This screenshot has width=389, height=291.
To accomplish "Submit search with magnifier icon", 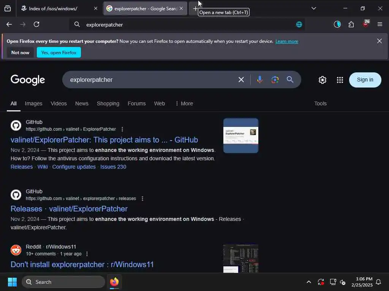I will (290, 80).
